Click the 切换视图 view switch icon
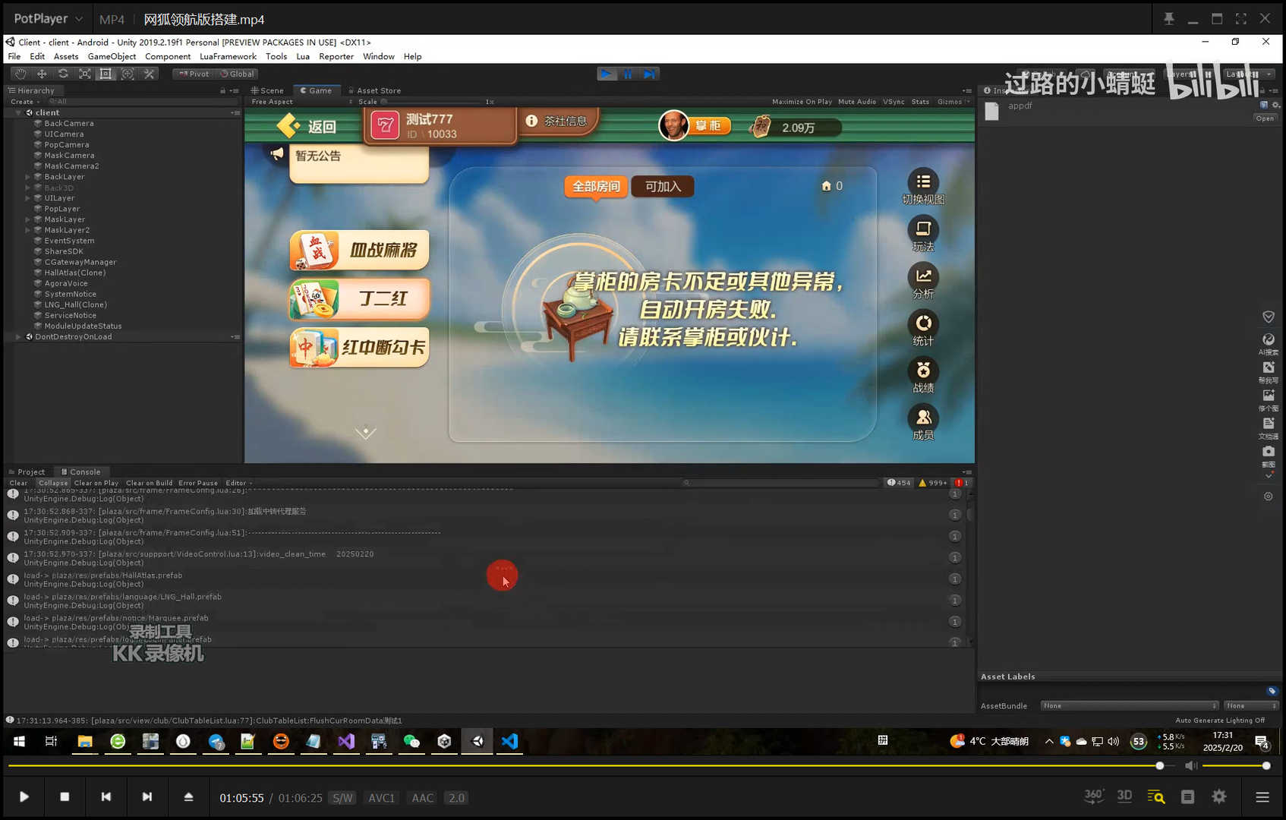The height and width of the screenshot is (820, 1286). (923, 182)
